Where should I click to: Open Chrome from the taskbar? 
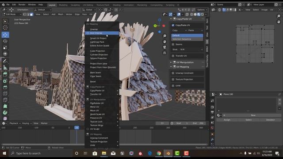(x=159, y=153)
